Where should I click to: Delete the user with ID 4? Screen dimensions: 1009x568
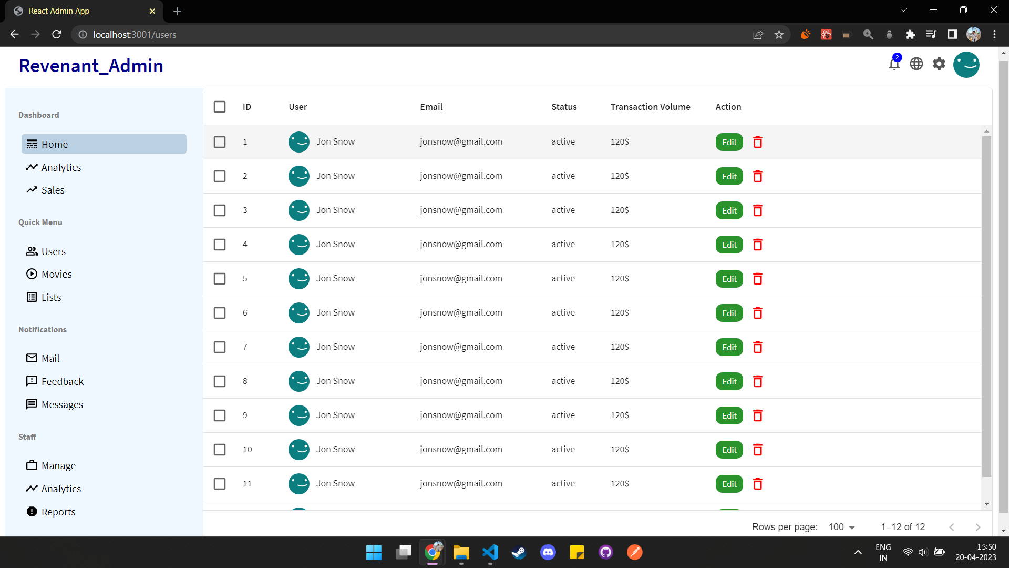(758, 245)
